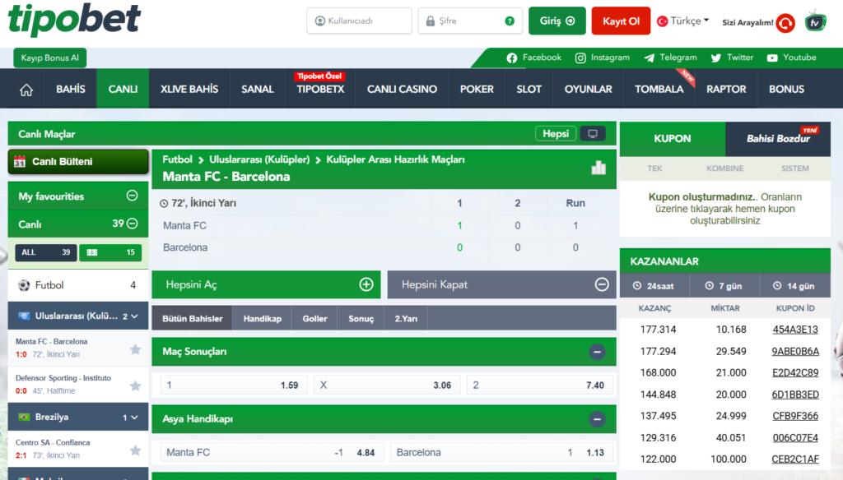Focus the Şifre password field
Image resolution: width=843 pixels, height=480 pixels.
(x=470, y=21)
